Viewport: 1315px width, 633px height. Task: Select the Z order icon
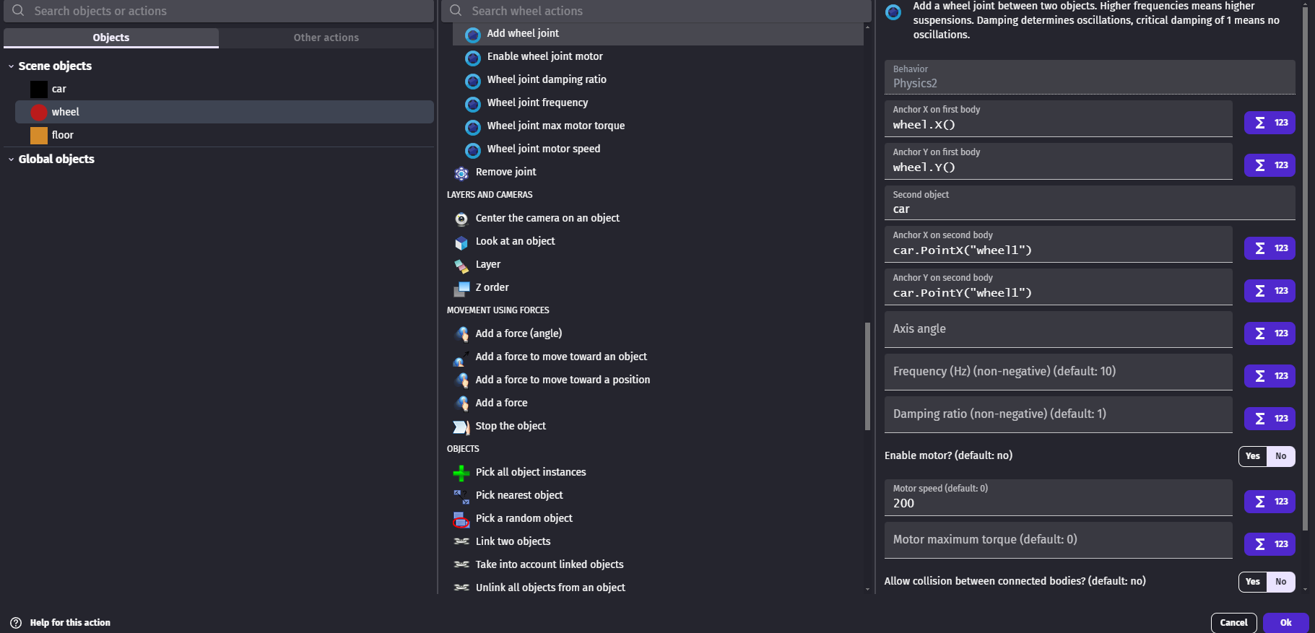tap(461, 288)
